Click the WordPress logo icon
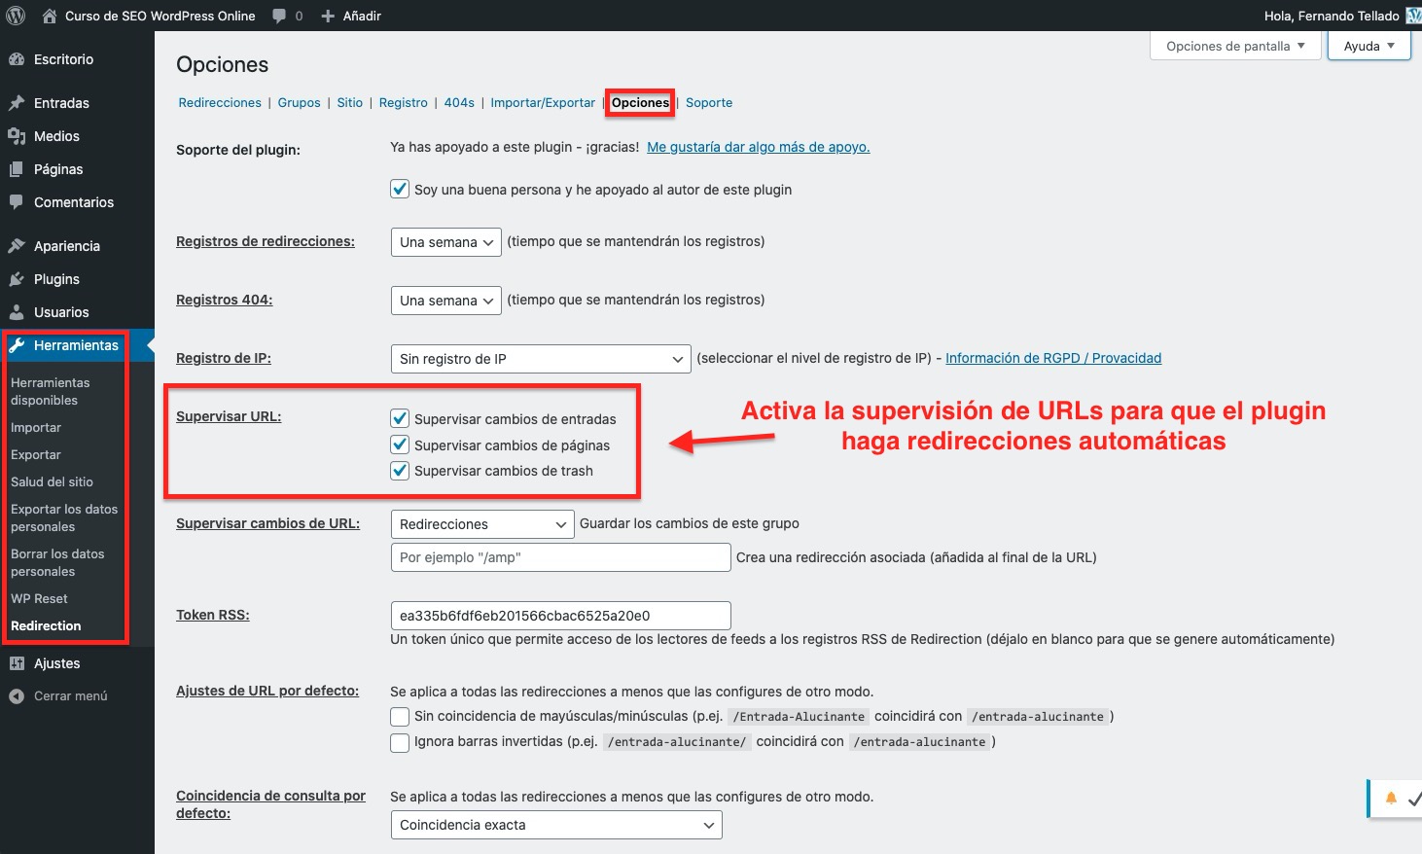This screenshot has height=854, width=1422. coord(16,16)
